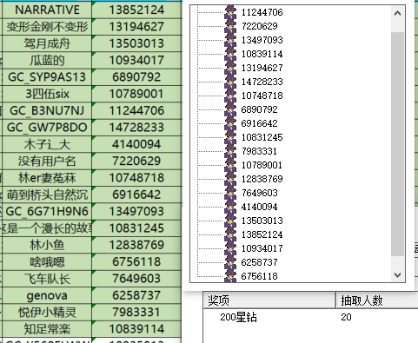
Task: Select spreadsheet cell 飞车队长
Action: [47, 279]
